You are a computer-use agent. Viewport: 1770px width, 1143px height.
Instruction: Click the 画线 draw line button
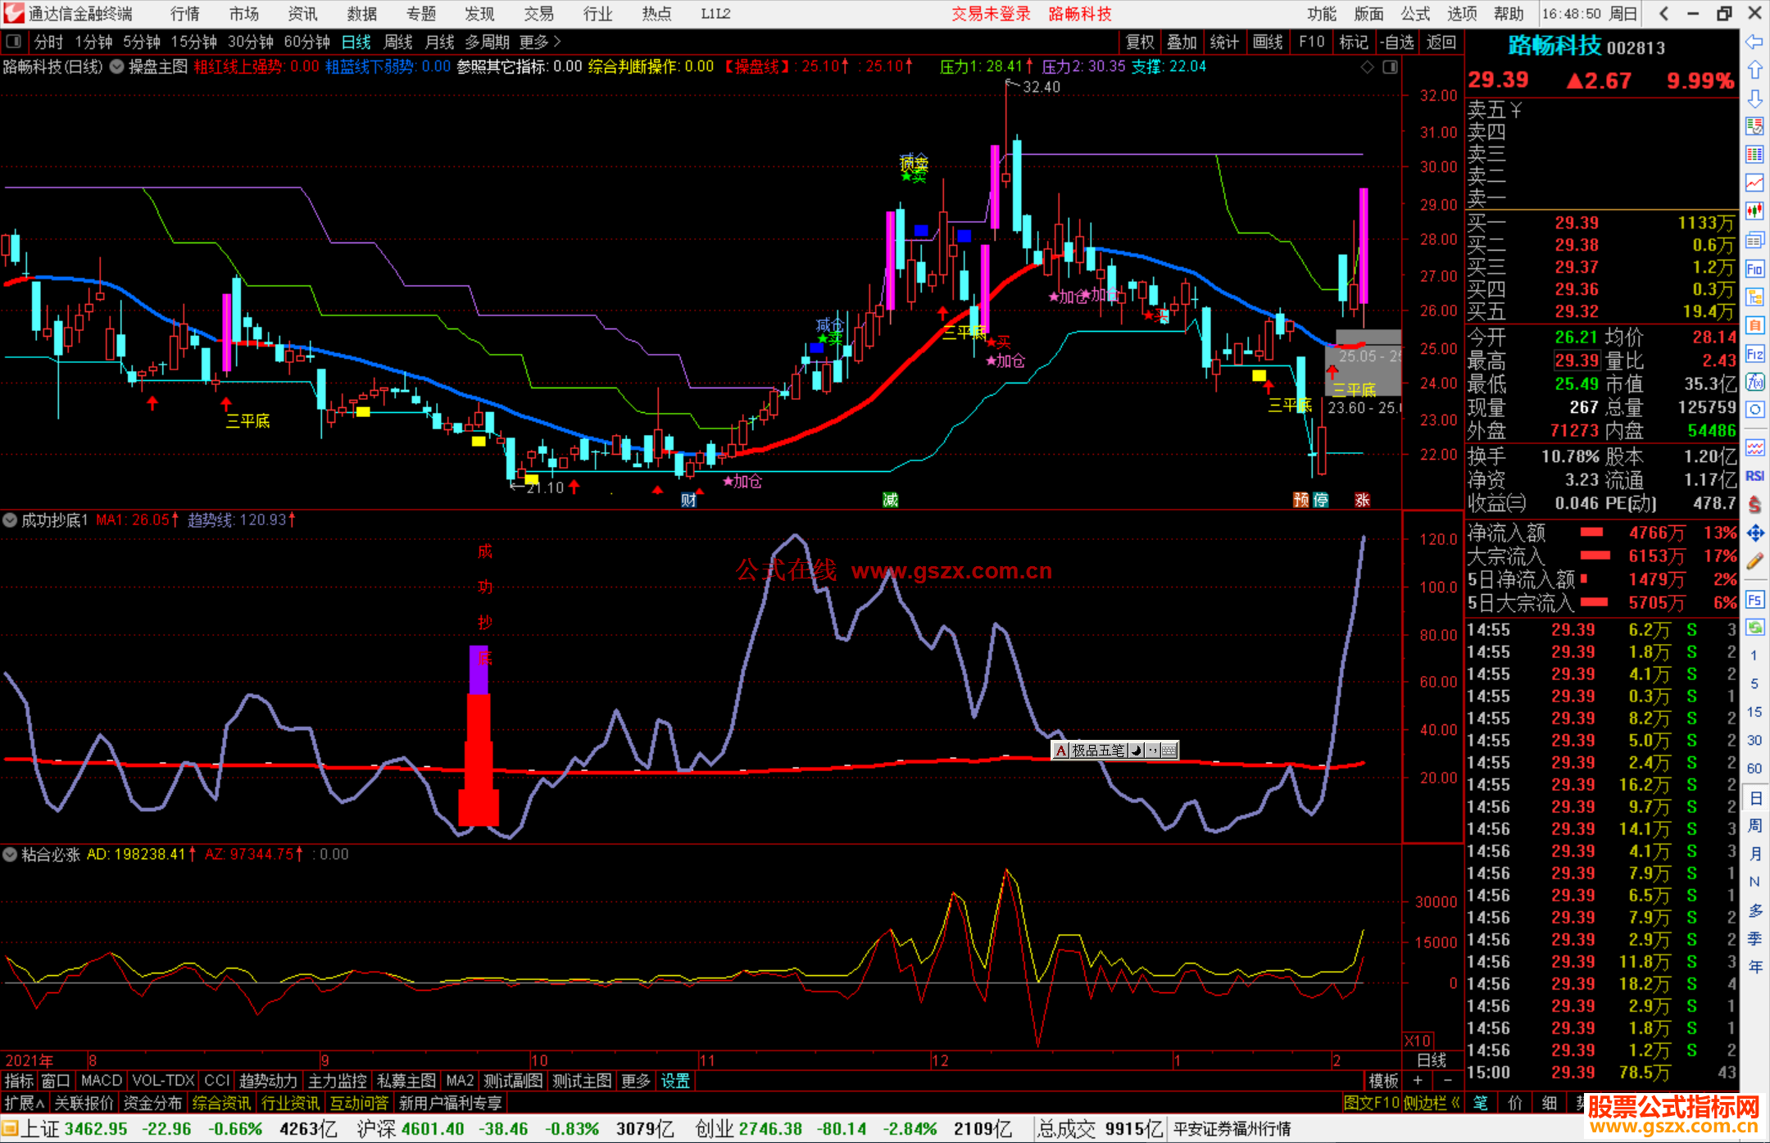[x=1268, y=42]
